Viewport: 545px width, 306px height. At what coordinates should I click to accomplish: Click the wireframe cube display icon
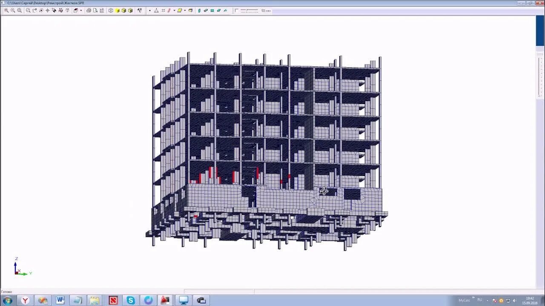[111, 10]
